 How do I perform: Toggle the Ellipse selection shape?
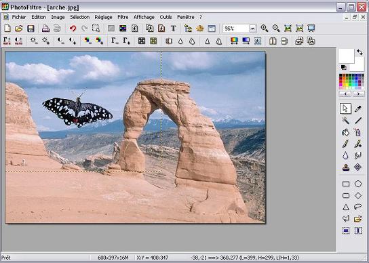click(358, 184)
